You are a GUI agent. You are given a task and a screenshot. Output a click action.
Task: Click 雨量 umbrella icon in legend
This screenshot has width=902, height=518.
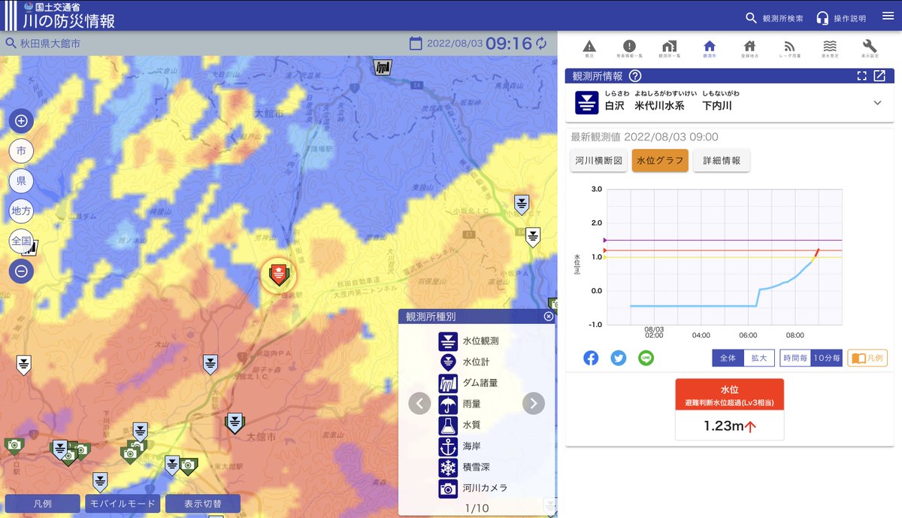tap(448, 404)
